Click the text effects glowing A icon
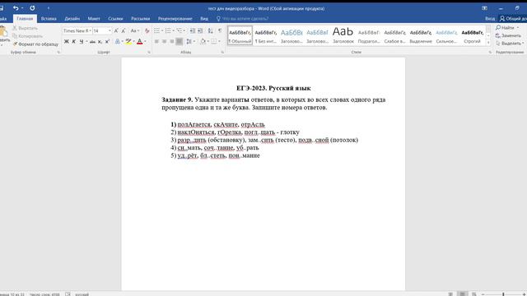527x296 pixels. coord(117,41)
